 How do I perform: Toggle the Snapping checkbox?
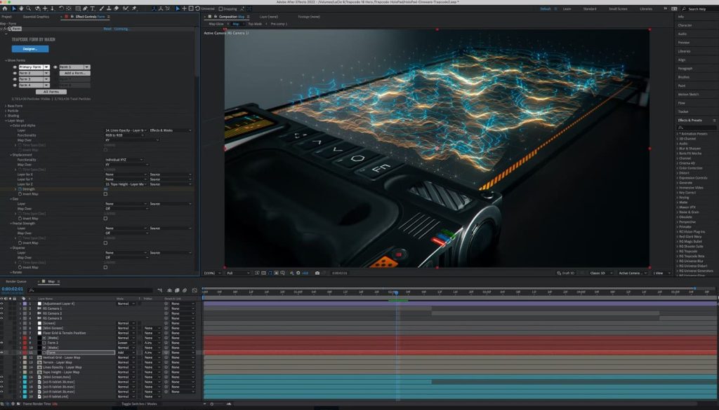point(220,8)
